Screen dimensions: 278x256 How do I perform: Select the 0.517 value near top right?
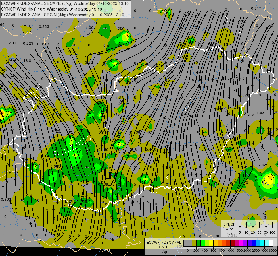[x=256, y=9]
